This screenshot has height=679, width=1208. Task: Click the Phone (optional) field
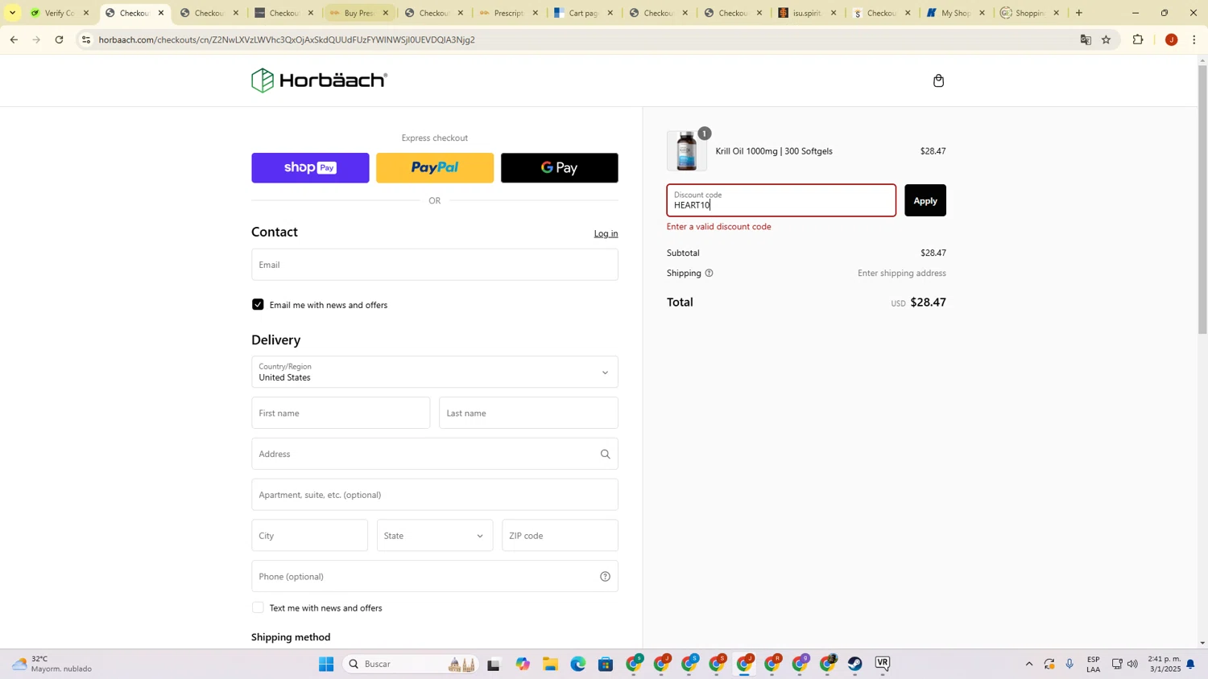[x=435, y=577]
